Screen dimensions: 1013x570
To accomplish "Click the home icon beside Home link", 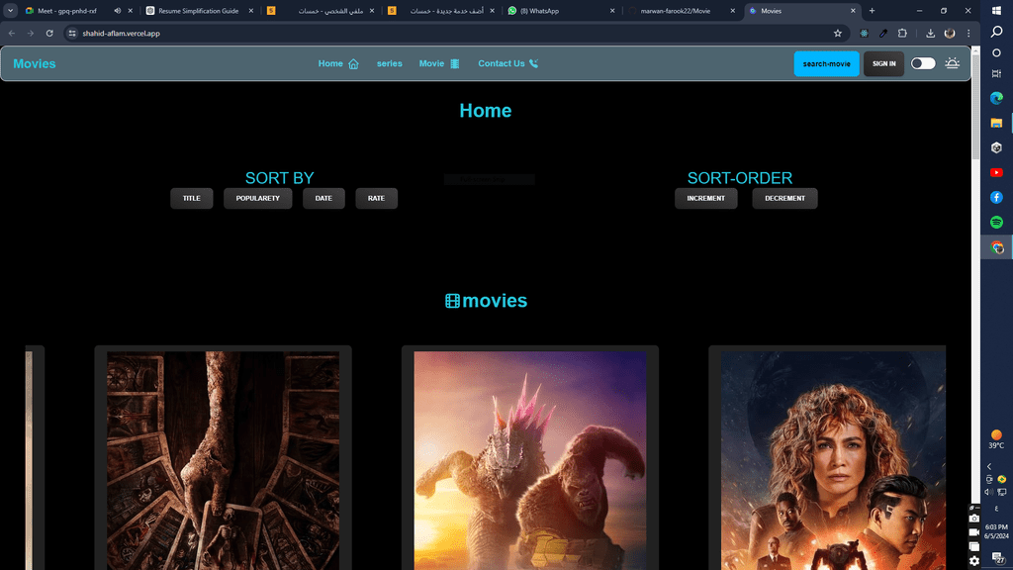I will (353, 64).
